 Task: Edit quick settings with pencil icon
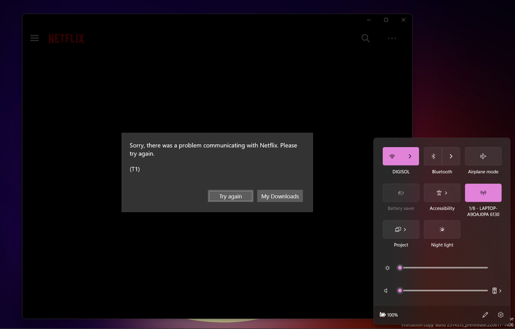click(x=485, y=315)
